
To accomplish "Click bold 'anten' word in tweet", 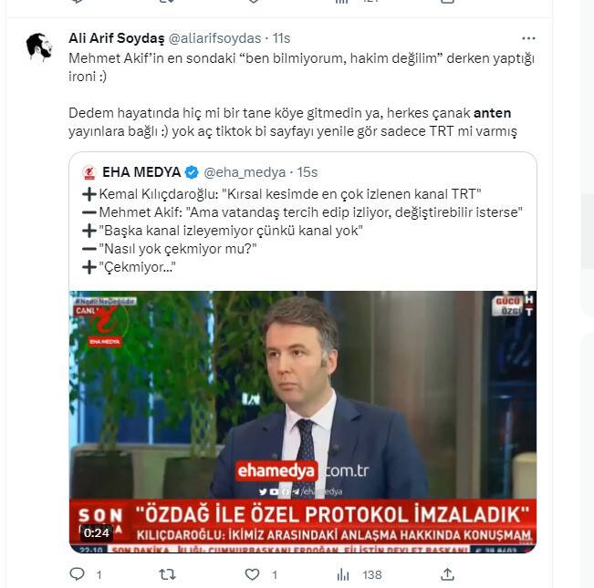I will 492,113.
